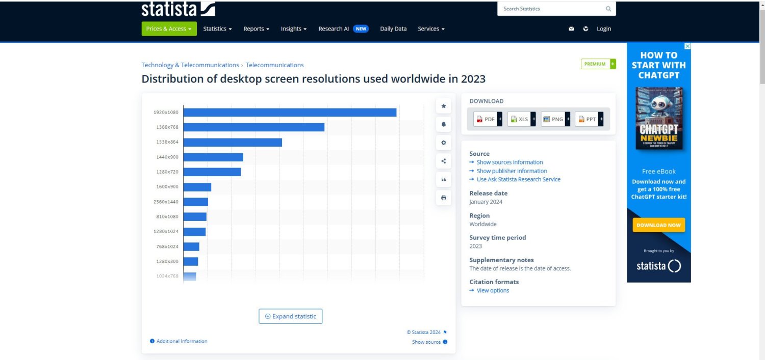Click the print icon beside chart
The height and width of the screenshot is (360, 765).
click(443, 198)
